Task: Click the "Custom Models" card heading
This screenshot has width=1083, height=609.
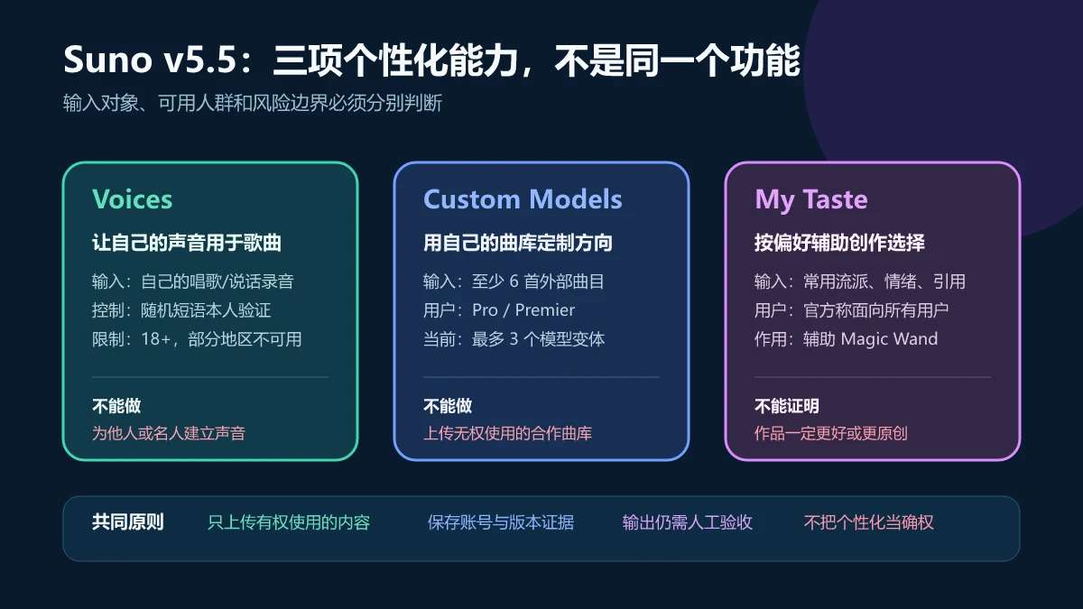Action: 523,199
